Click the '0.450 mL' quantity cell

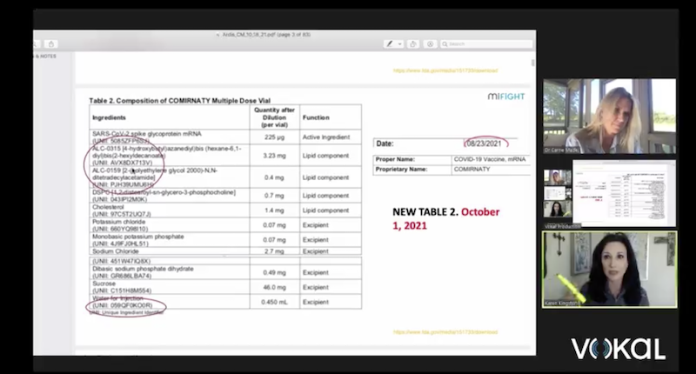274,302
